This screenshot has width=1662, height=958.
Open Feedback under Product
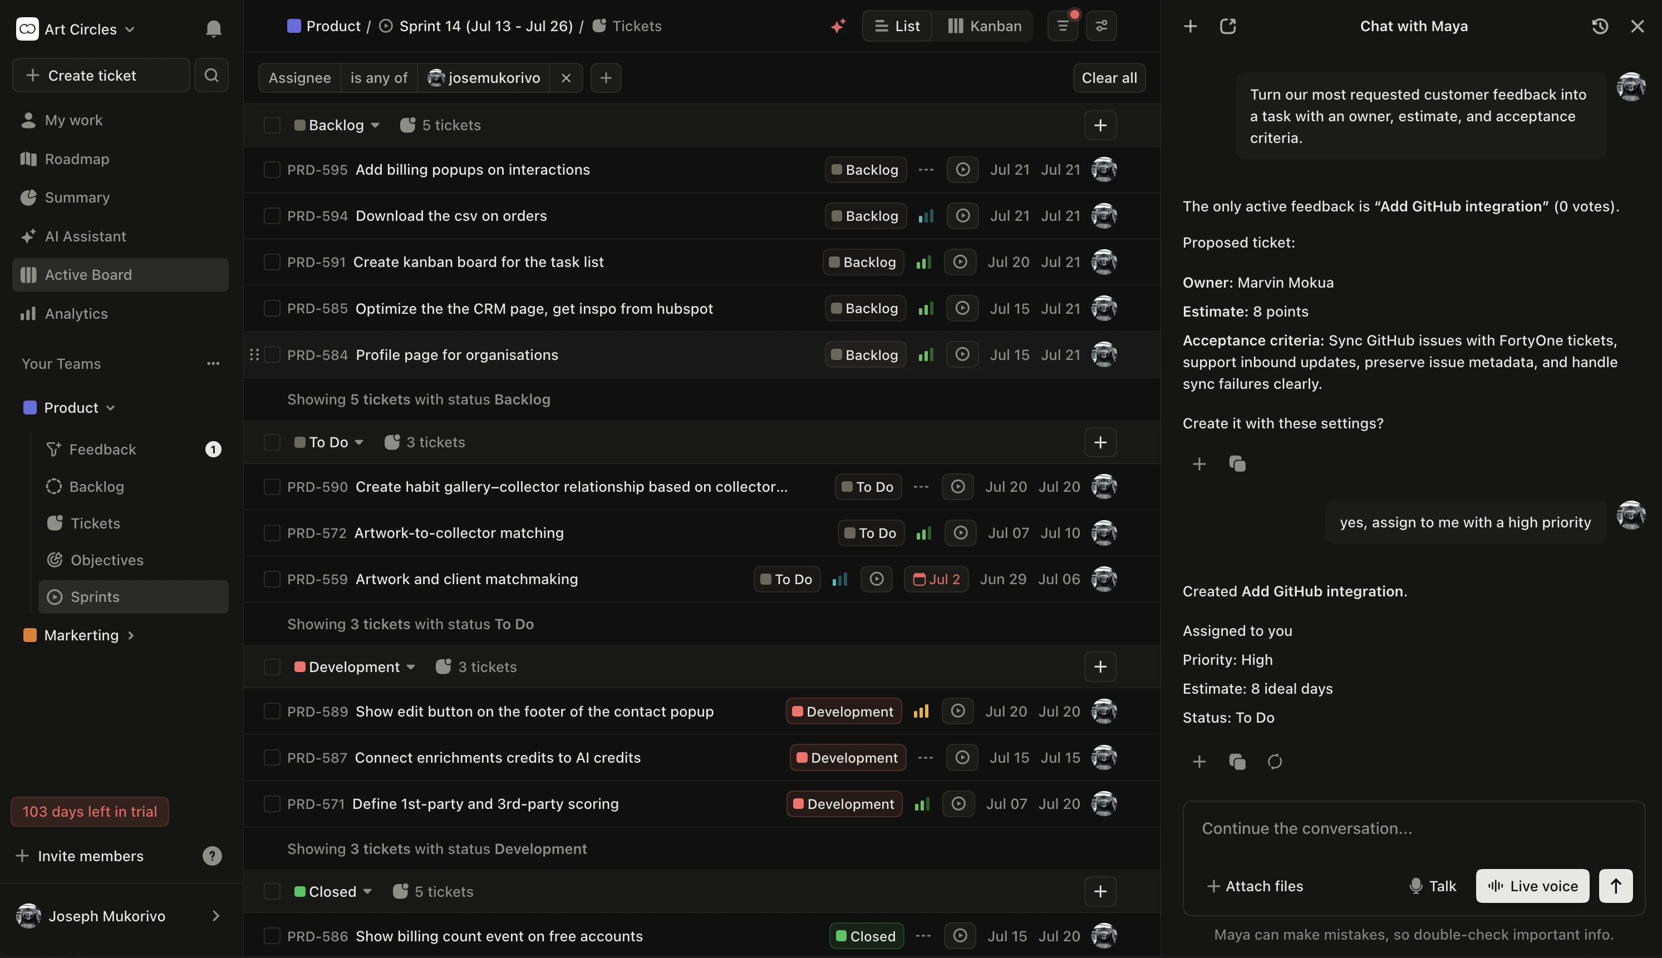coord(133,449)
